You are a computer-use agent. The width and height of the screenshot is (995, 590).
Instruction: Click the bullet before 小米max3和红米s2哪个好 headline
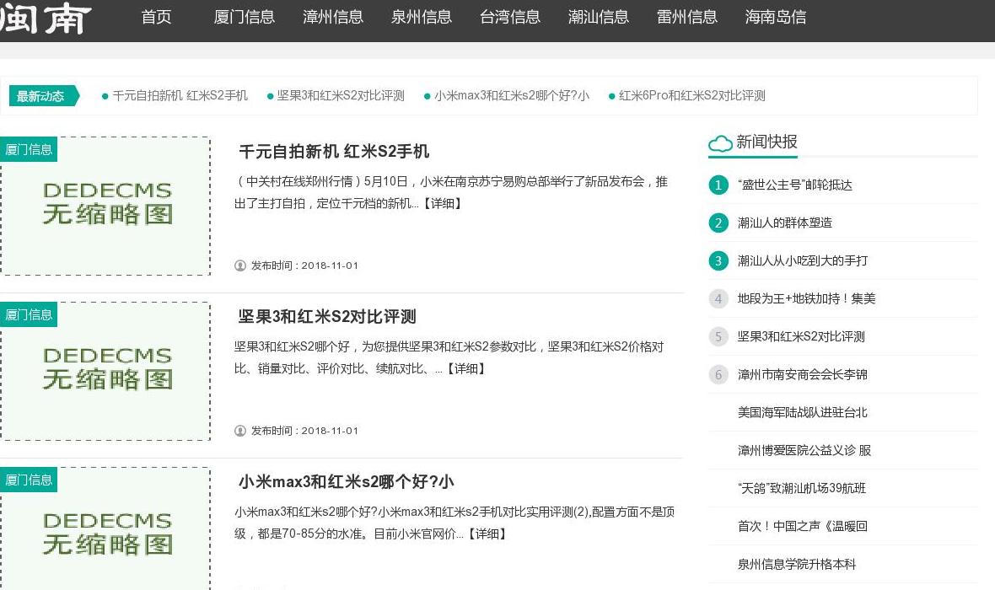[428, 95]
